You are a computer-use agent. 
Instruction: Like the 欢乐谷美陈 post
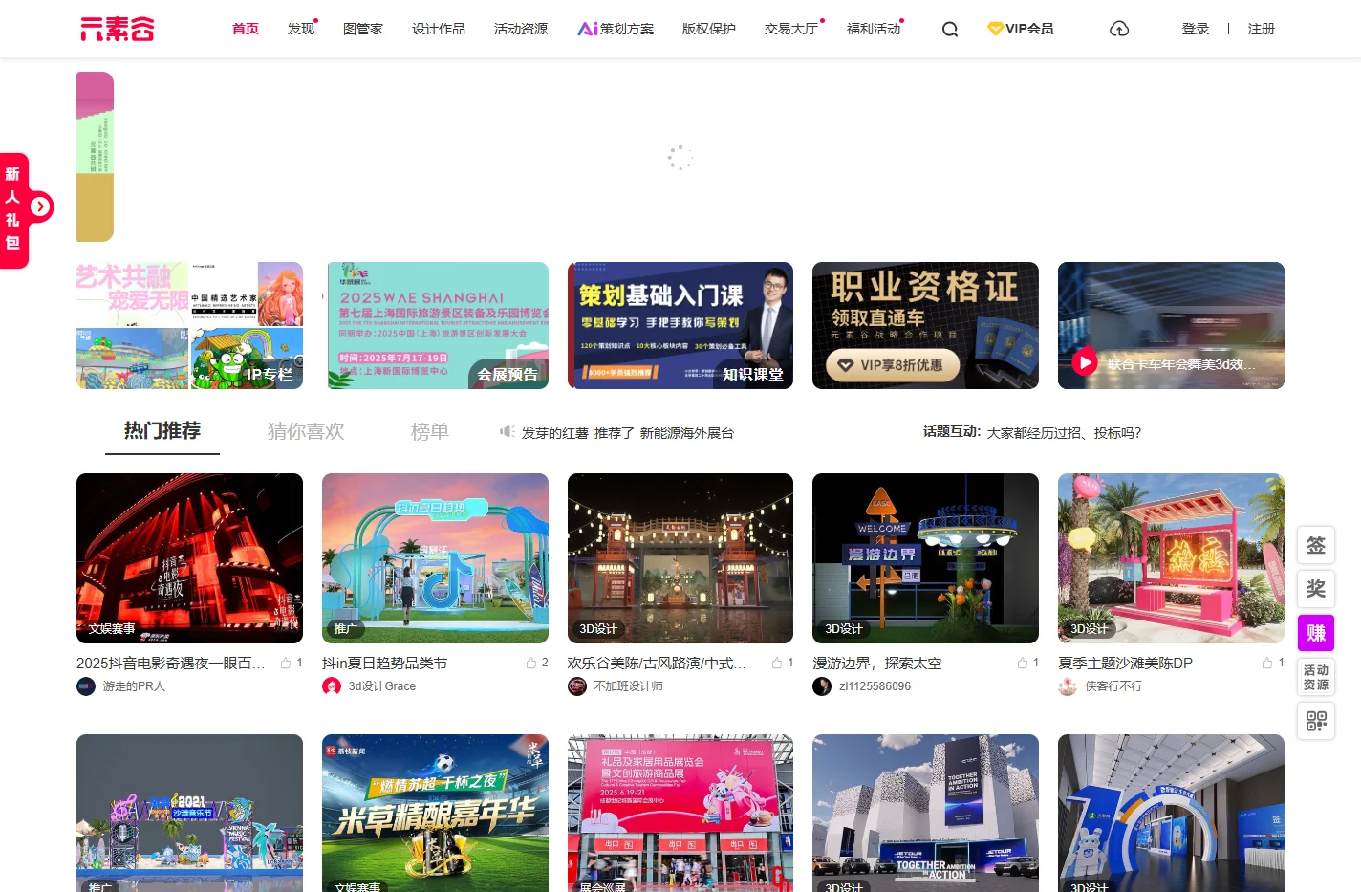pyautogui.click(x=777, y=663)
